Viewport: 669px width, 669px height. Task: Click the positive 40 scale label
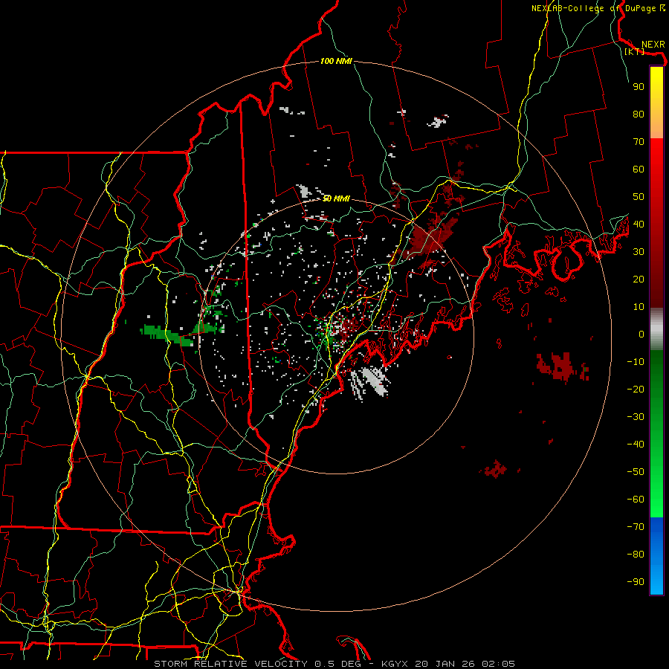coord(639,224)
